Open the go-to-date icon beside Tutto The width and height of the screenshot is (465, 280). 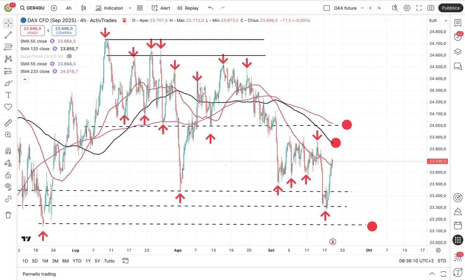[x=125, y=261]
